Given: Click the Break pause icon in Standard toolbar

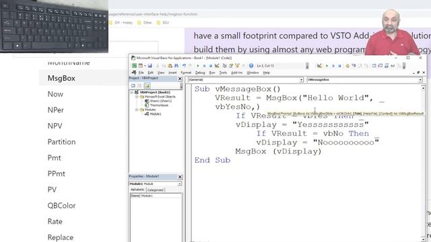Looking at the screenshot, I should pos(204,66).
